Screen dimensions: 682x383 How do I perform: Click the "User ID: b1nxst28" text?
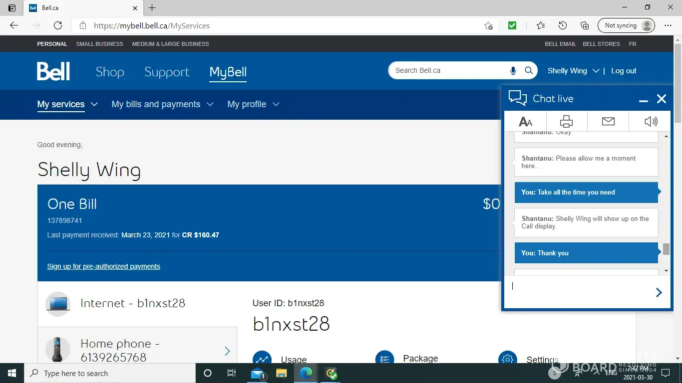pyautogui.click(x=289, y=303)
